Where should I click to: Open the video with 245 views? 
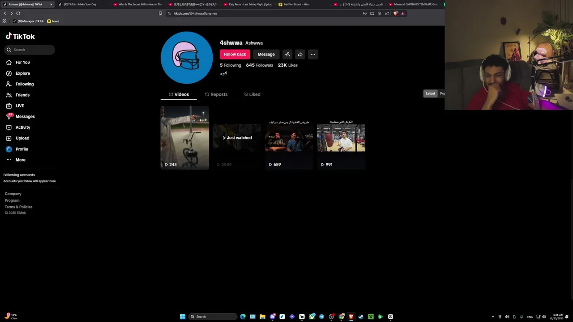tap(185, 138)
